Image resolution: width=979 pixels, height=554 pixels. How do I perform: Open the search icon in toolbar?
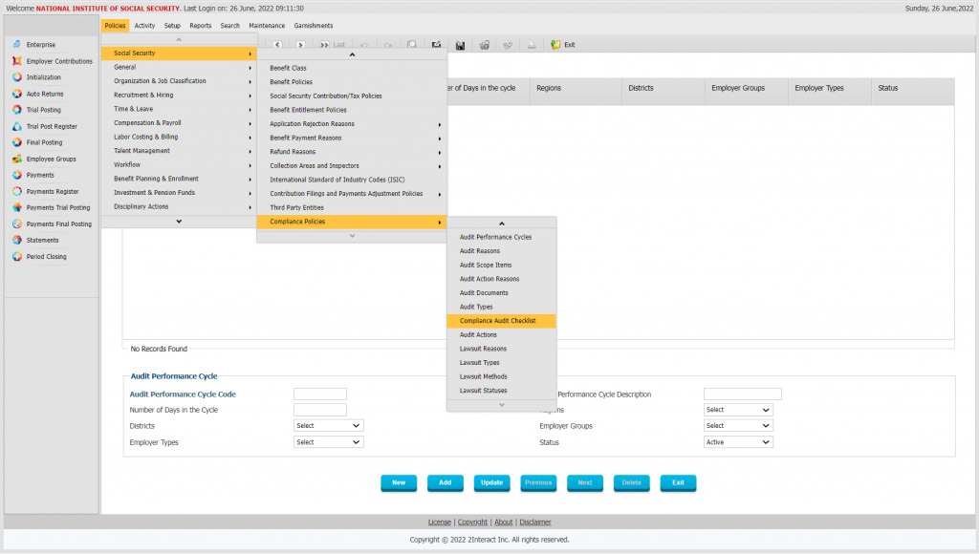point(412,44)
